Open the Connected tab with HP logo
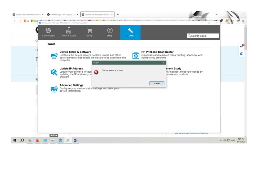The height and width of the screenshot is (182, 258). click(48, 32)
